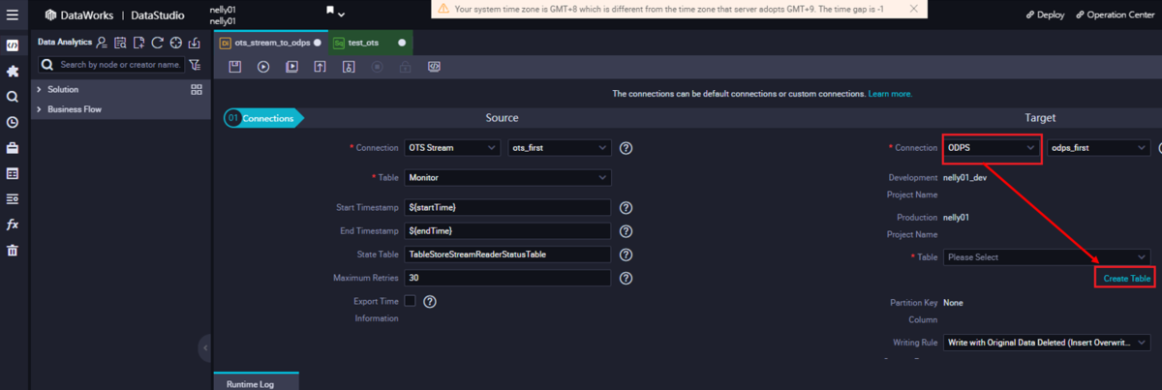Open the clock history icon in sidebar
This screenshot has width=1162, height=390.
click(12, 123)
